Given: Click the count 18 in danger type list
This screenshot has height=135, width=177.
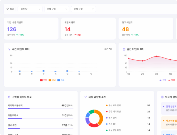Looking at the screenshot, I should 149,118.
